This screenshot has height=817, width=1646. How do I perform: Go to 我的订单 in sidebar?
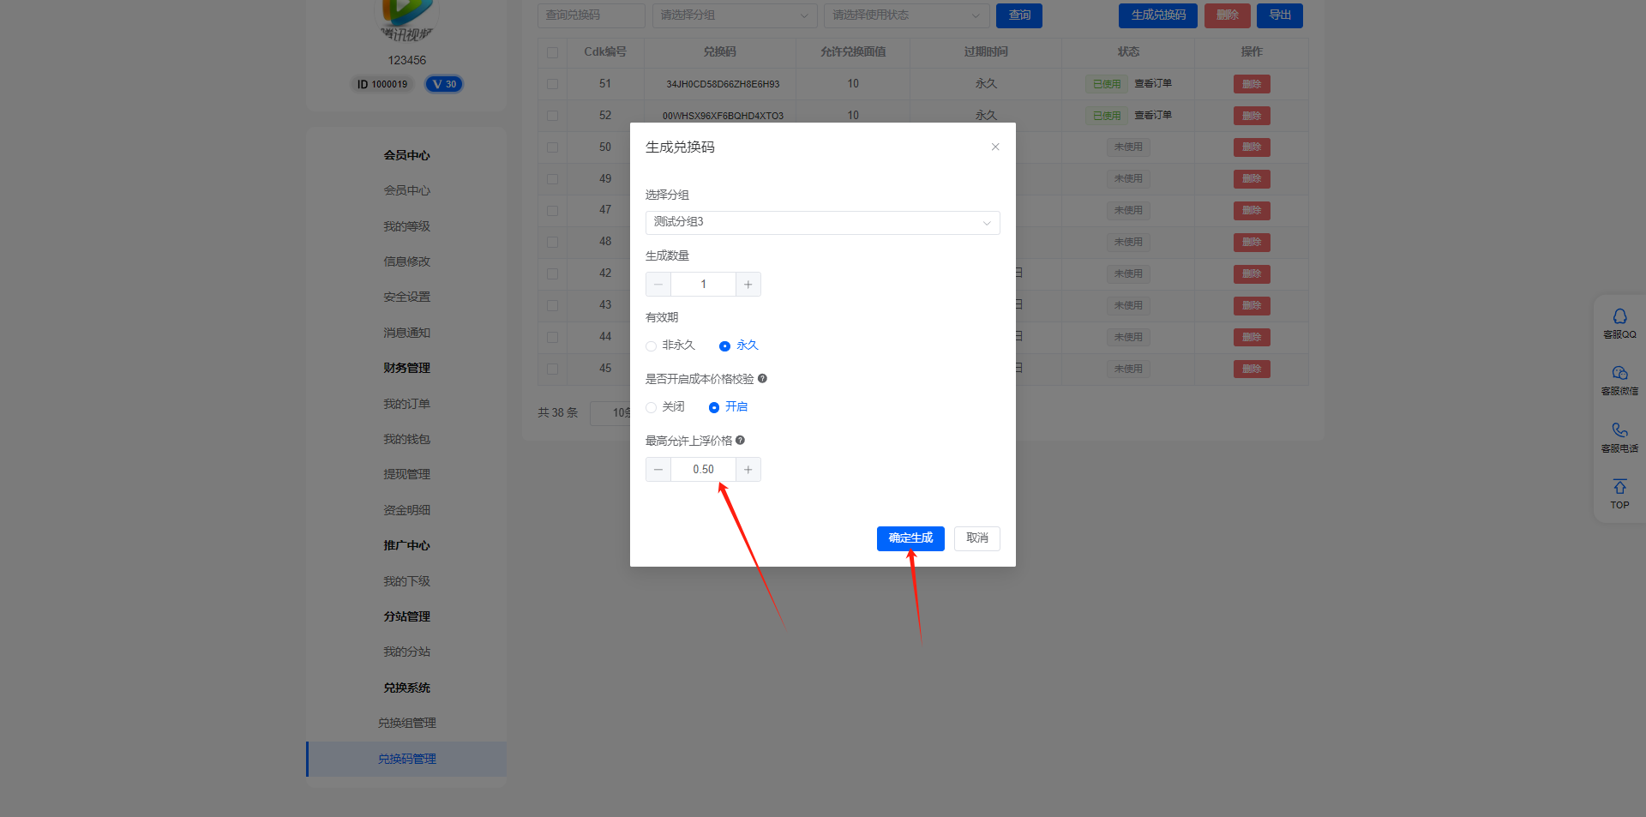click(406, 404)
